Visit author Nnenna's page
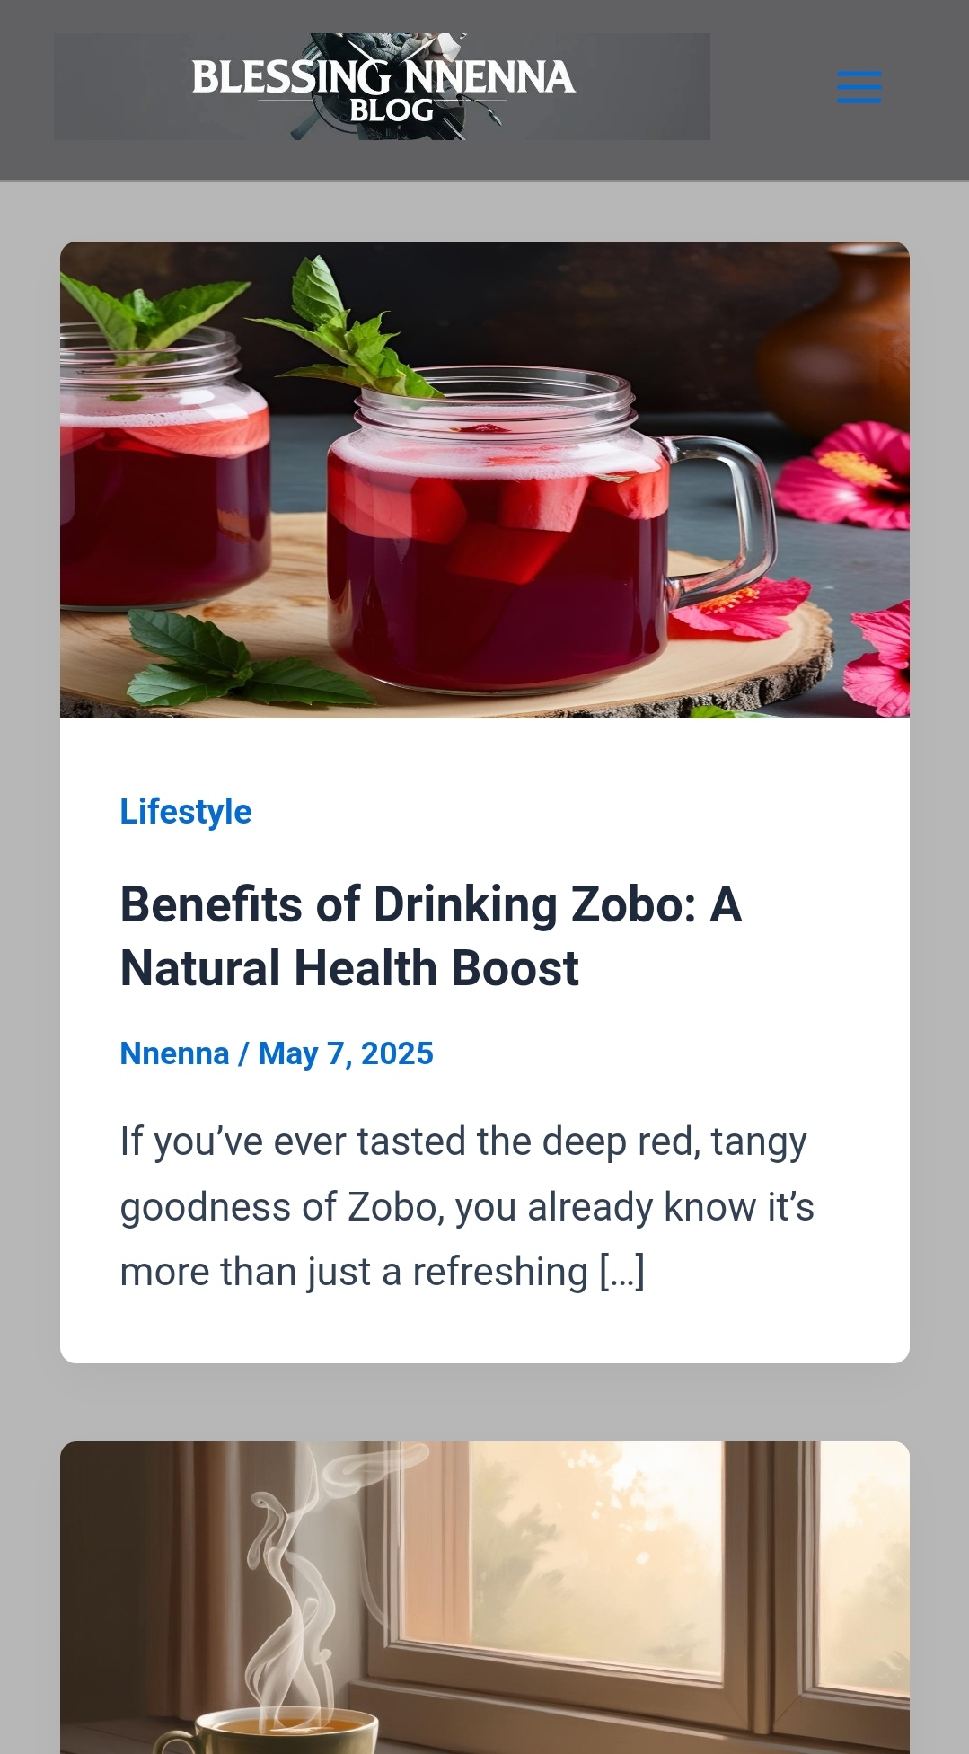The width and height of the screenshot is (969, 1754). pyautogui.click(x=175, y=1053)
